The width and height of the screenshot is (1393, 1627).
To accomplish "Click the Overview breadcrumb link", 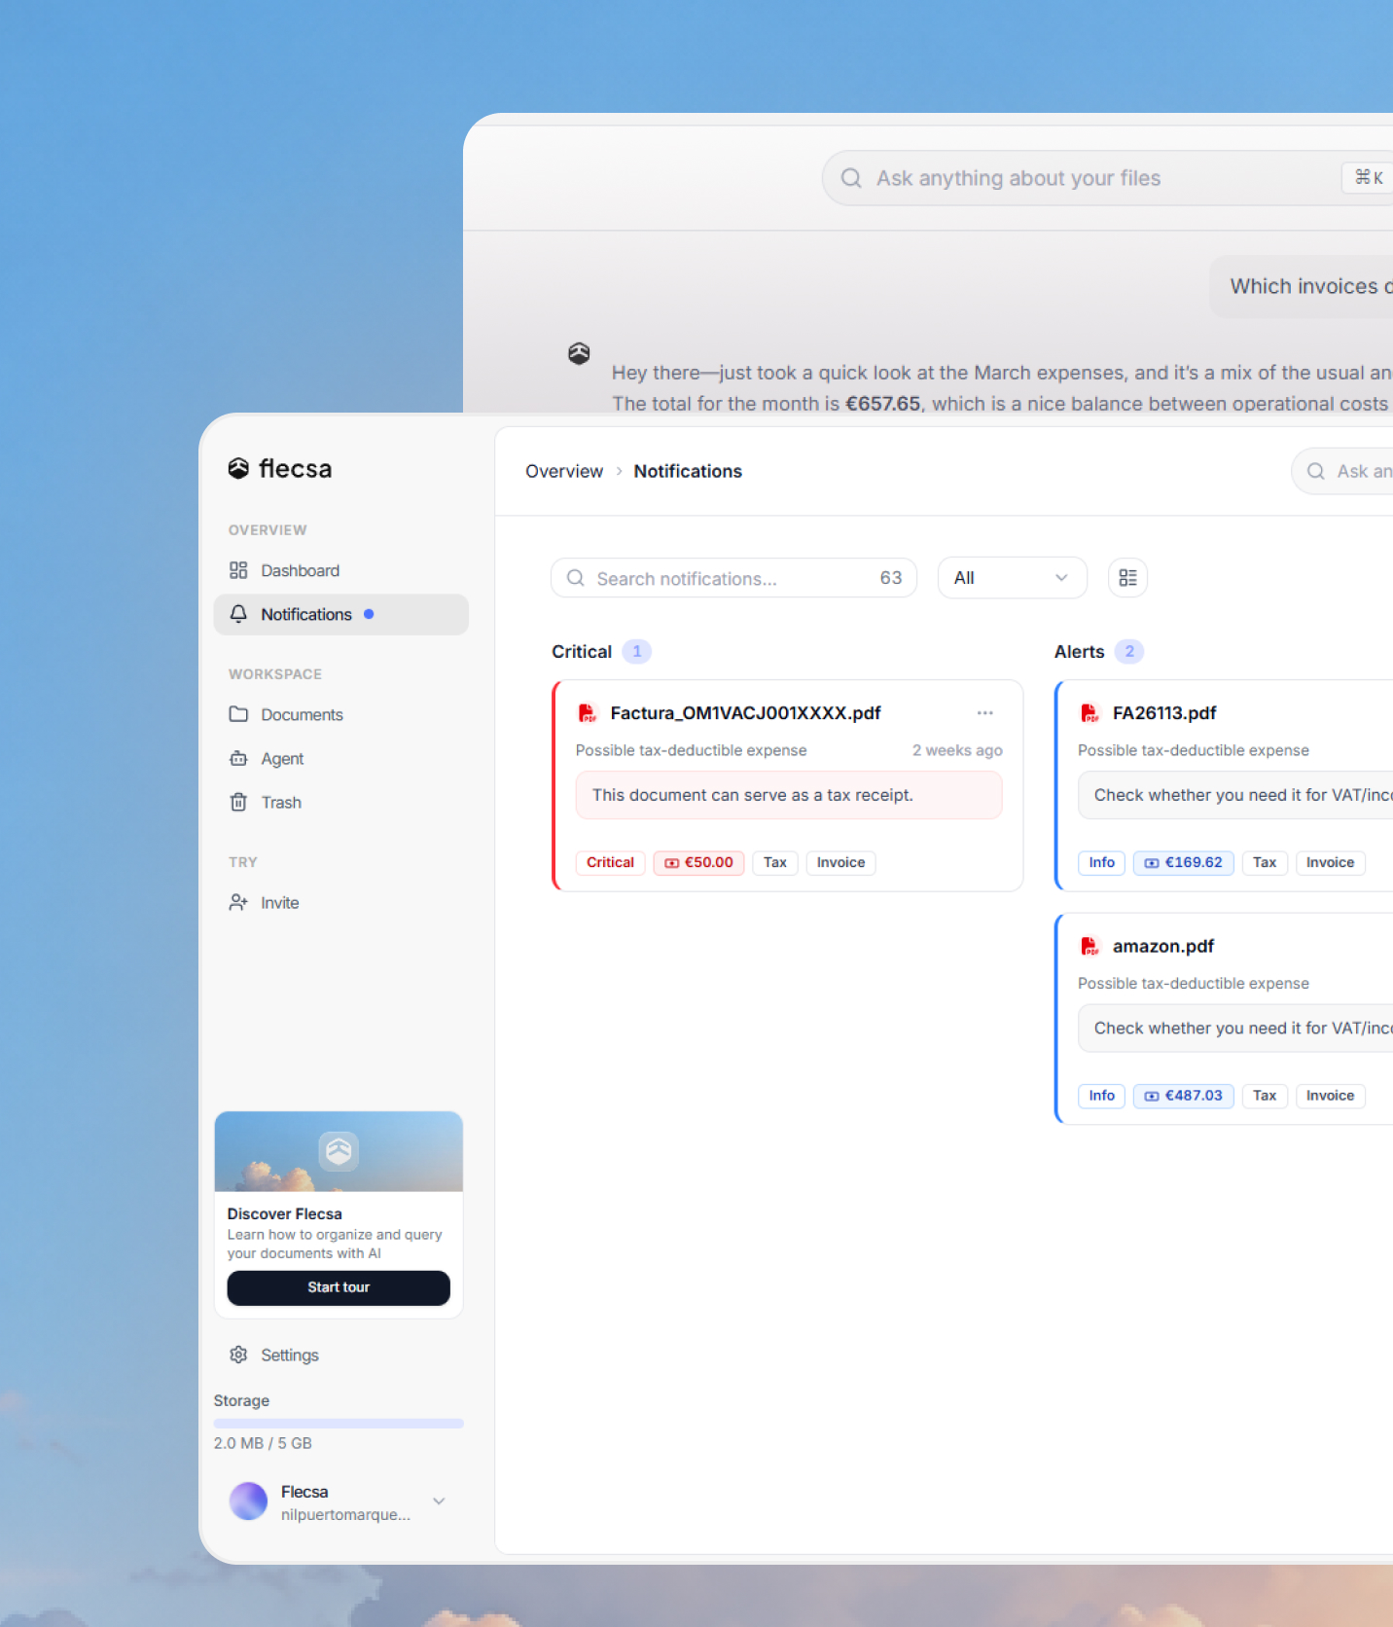I will [564, 471].
